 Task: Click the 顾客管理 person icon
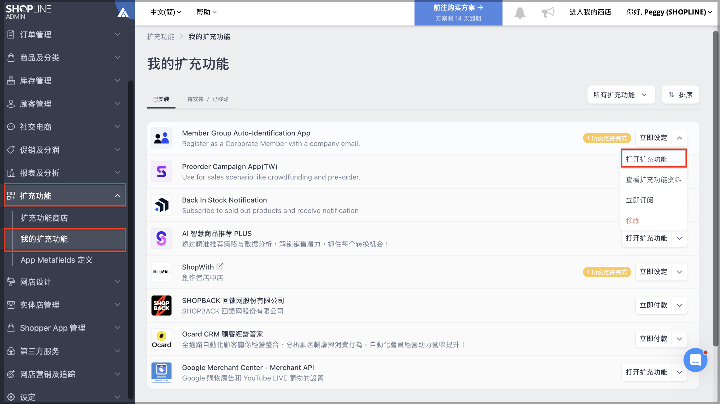(x=10, y=103)
